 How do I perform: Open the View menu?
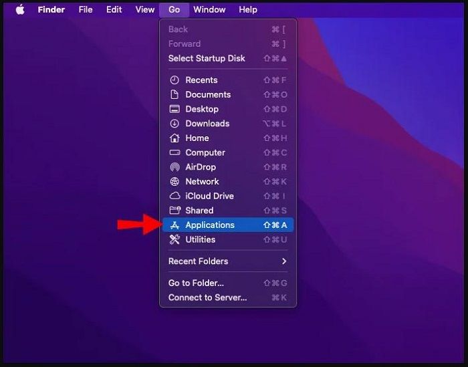coord(144,10)
